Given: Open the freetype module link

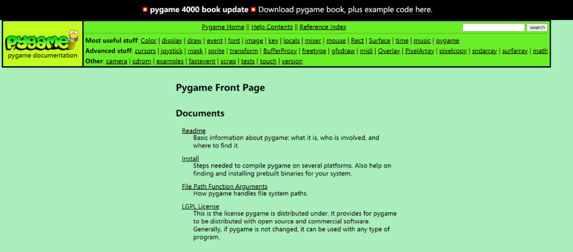Looking at the screenshot, I should pyautogui.click(x=314, y=51).
